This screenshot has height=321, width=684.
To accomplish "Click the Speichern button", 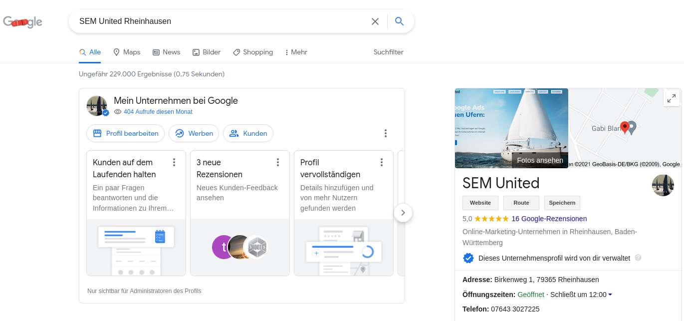I will [562, 203].
